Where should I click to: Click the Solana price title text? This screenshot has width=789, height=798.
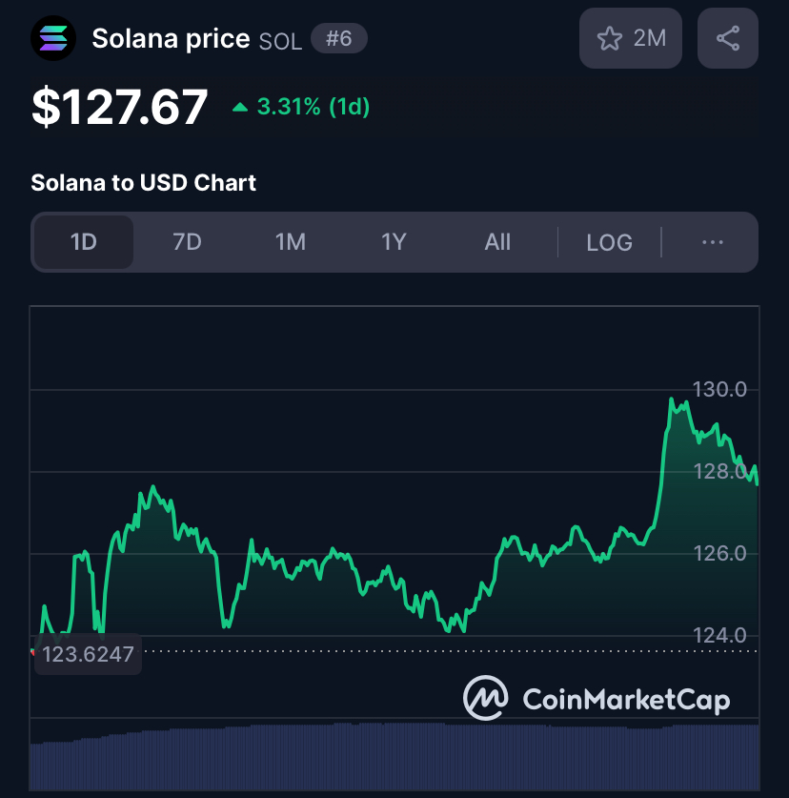[x=172, y=39]
